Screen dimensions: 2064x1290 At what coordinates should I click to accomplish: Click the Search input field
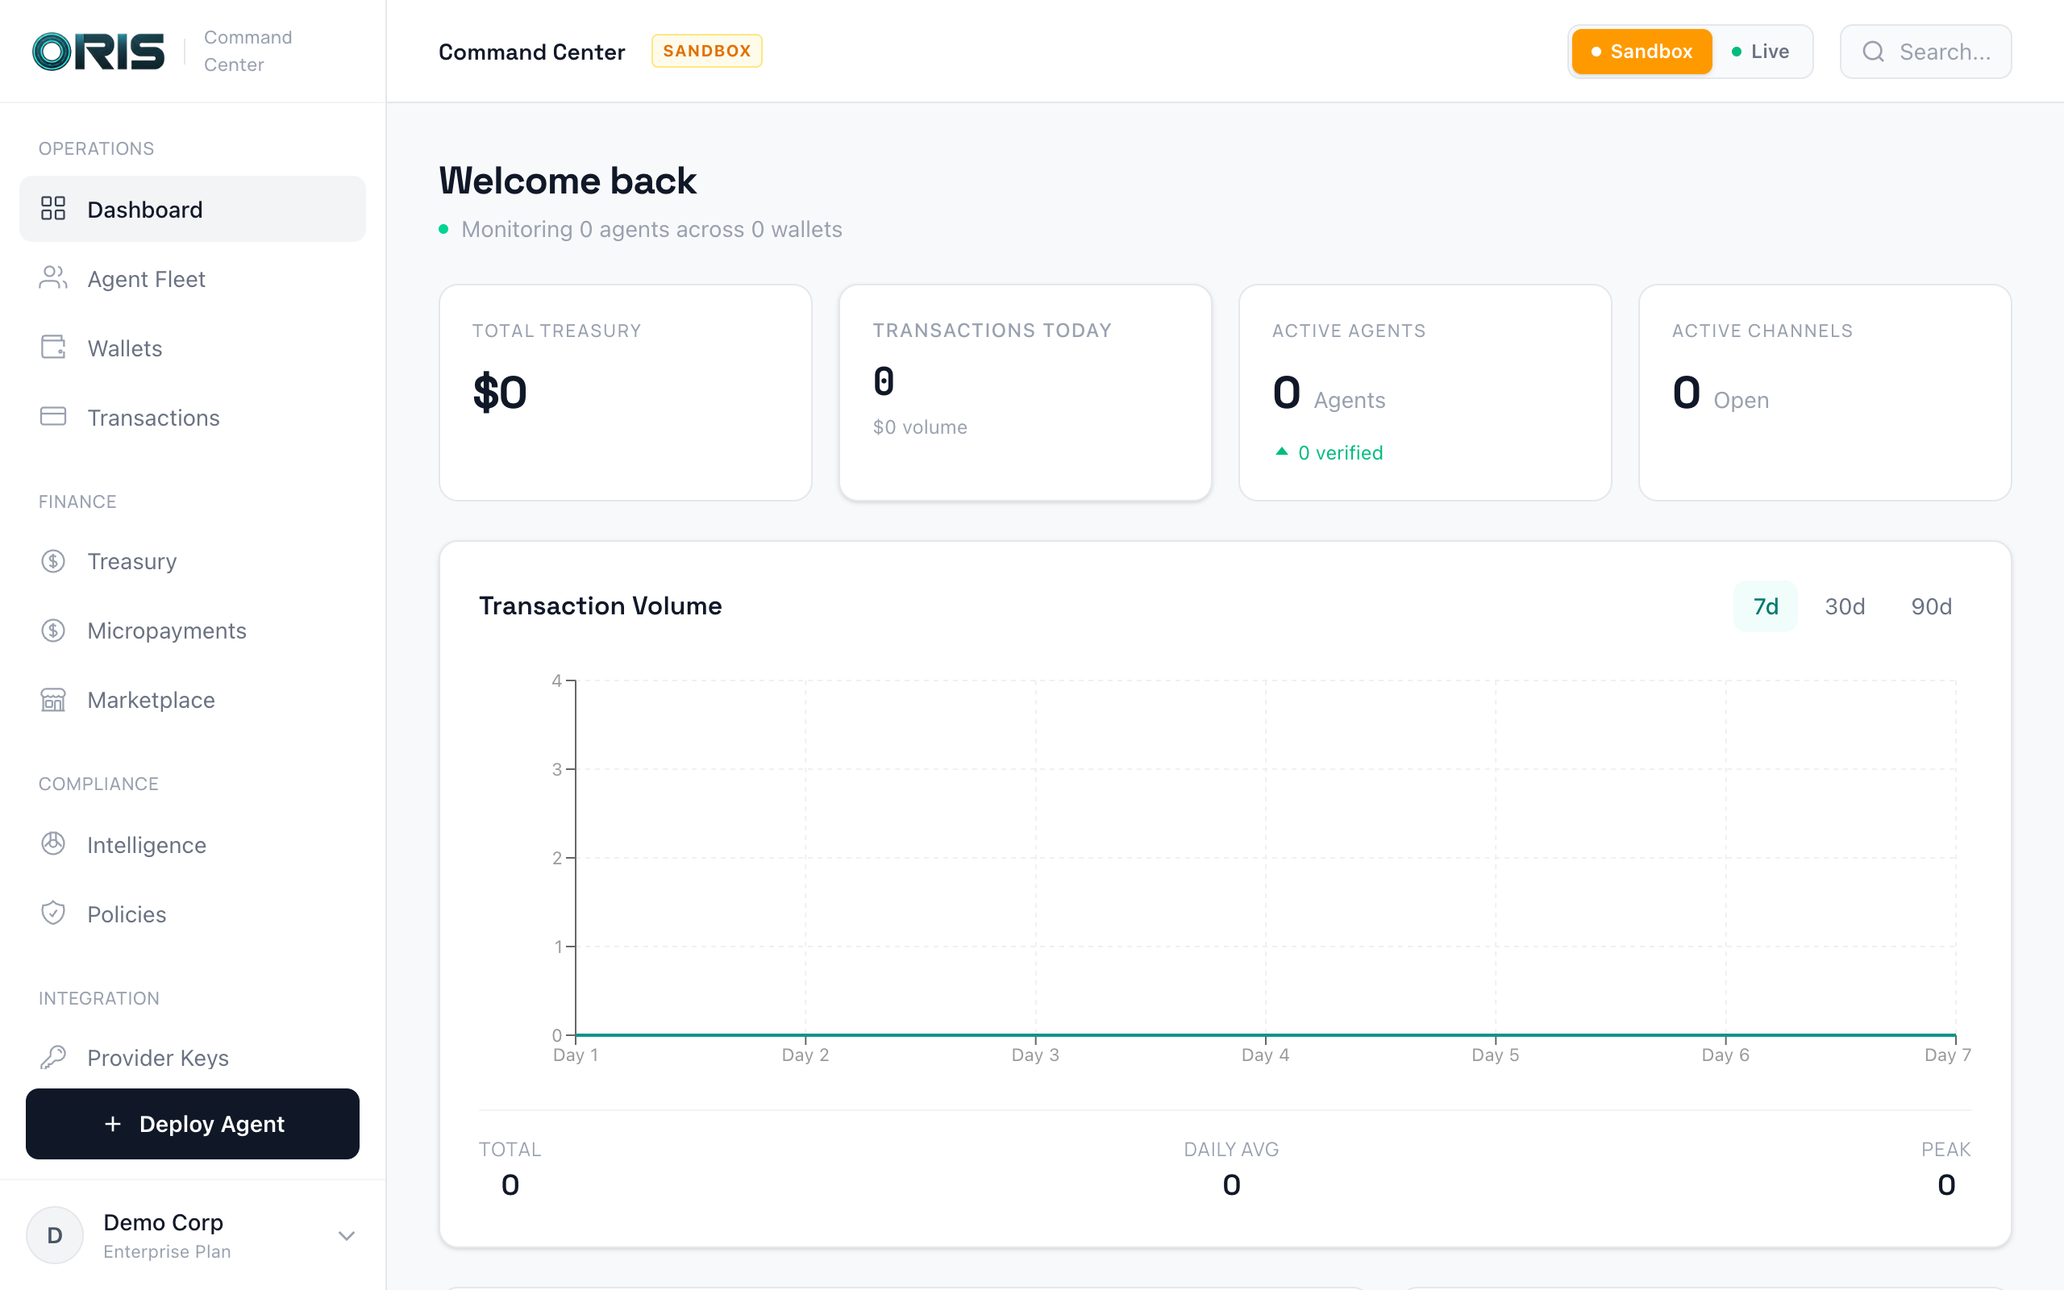click(x=1943, y=52)
